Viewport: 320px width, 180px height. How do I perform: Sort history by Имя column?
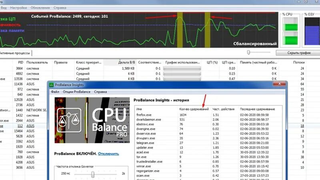click(x=139, y=109)
